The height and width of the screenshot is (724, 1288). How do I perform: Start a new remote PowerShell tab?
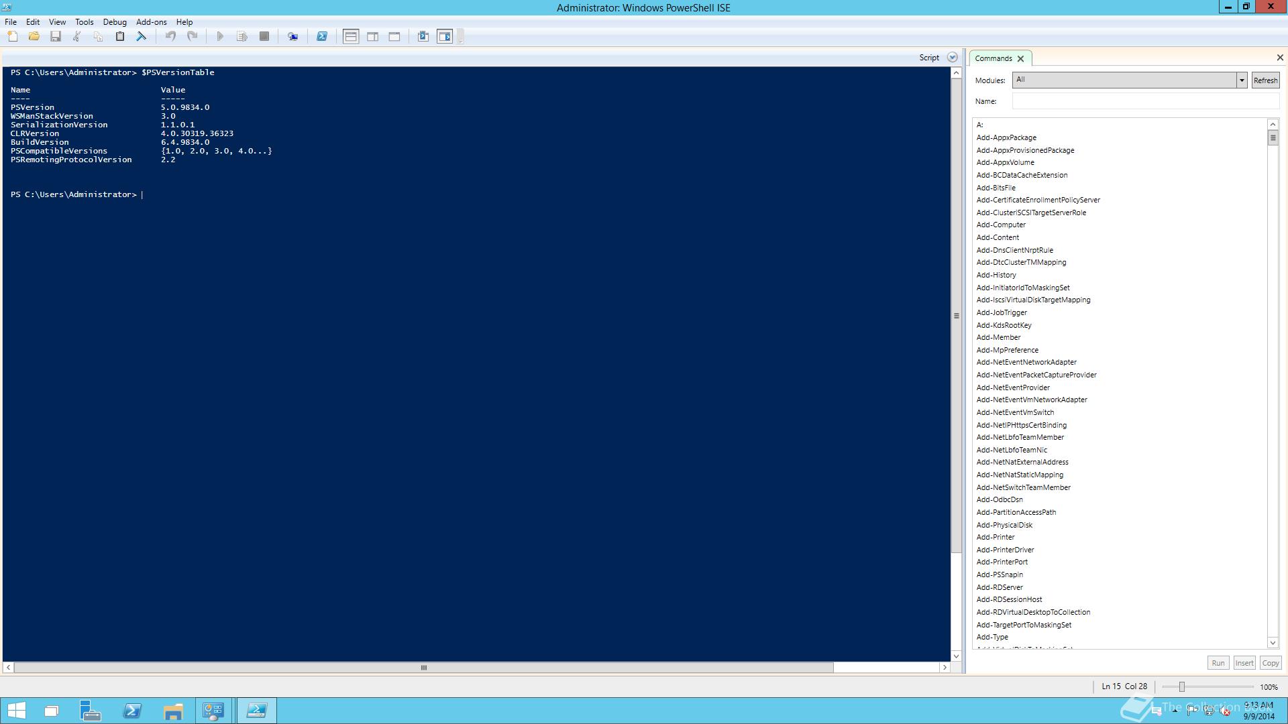293,36
